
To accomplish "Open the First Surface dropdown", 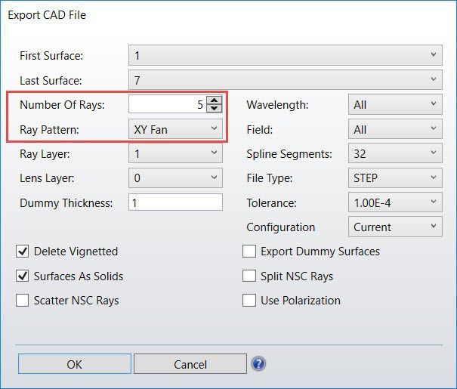I will point(286,55).
